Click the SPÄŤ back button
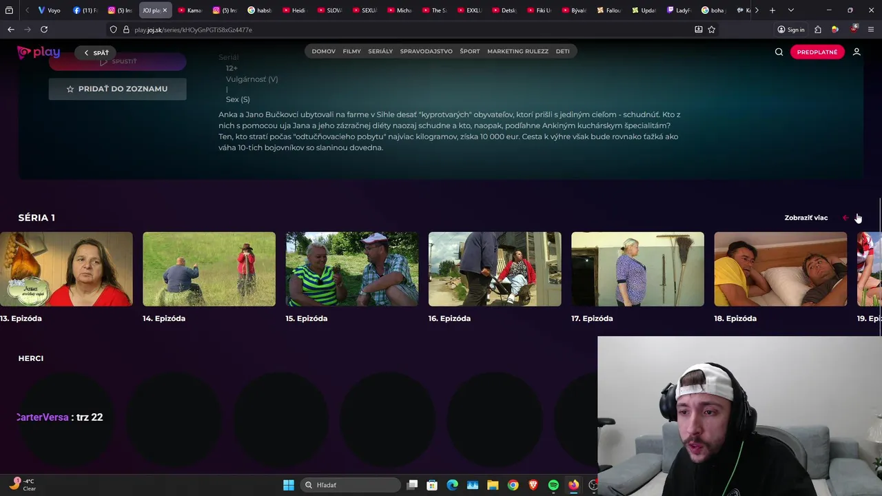The image size is (882, 496). click(96, 53)
